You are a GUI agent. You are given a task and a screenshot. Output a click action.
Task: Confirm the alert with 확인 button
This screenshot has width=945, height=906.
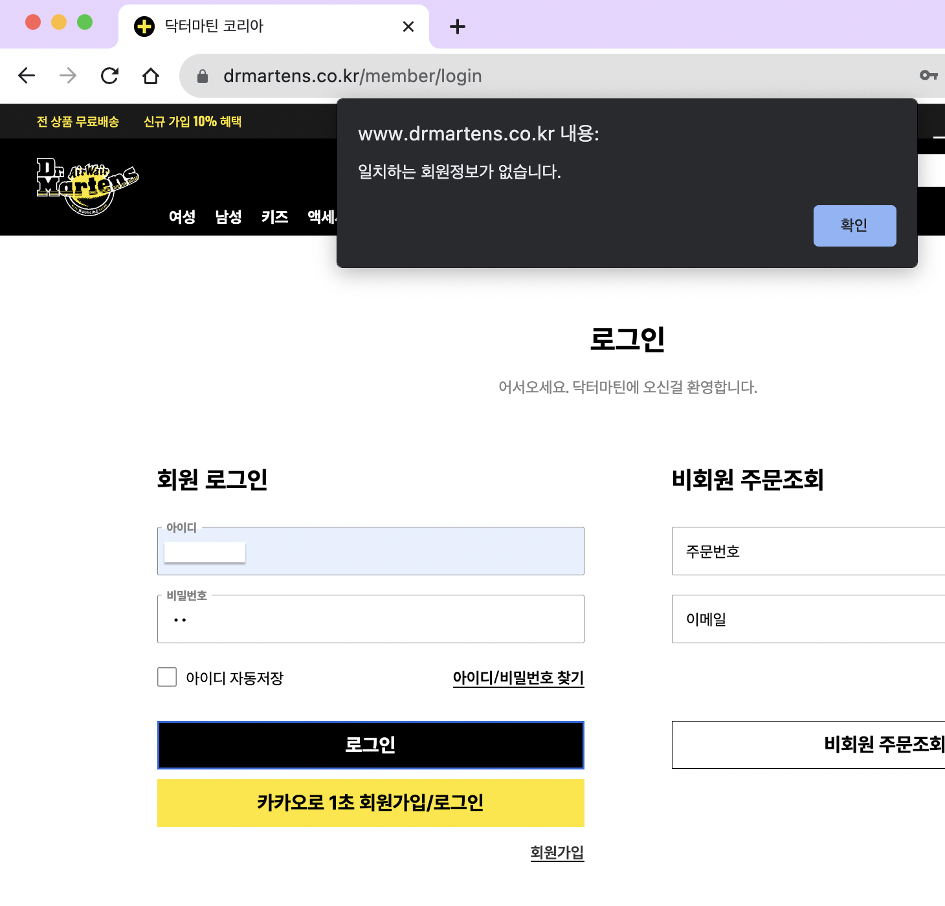point(854,225)
